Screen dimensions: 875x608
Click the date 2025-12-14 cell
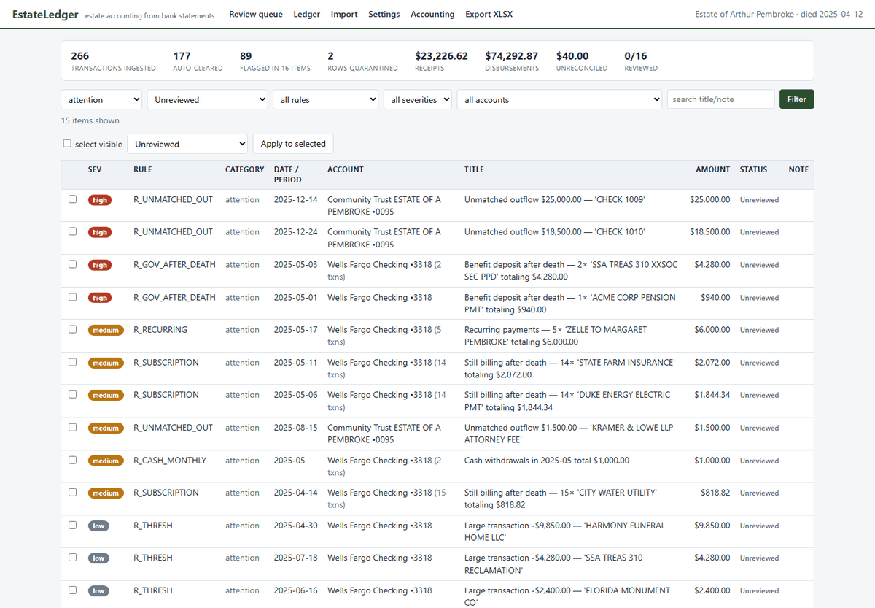[x=295, y=199]
